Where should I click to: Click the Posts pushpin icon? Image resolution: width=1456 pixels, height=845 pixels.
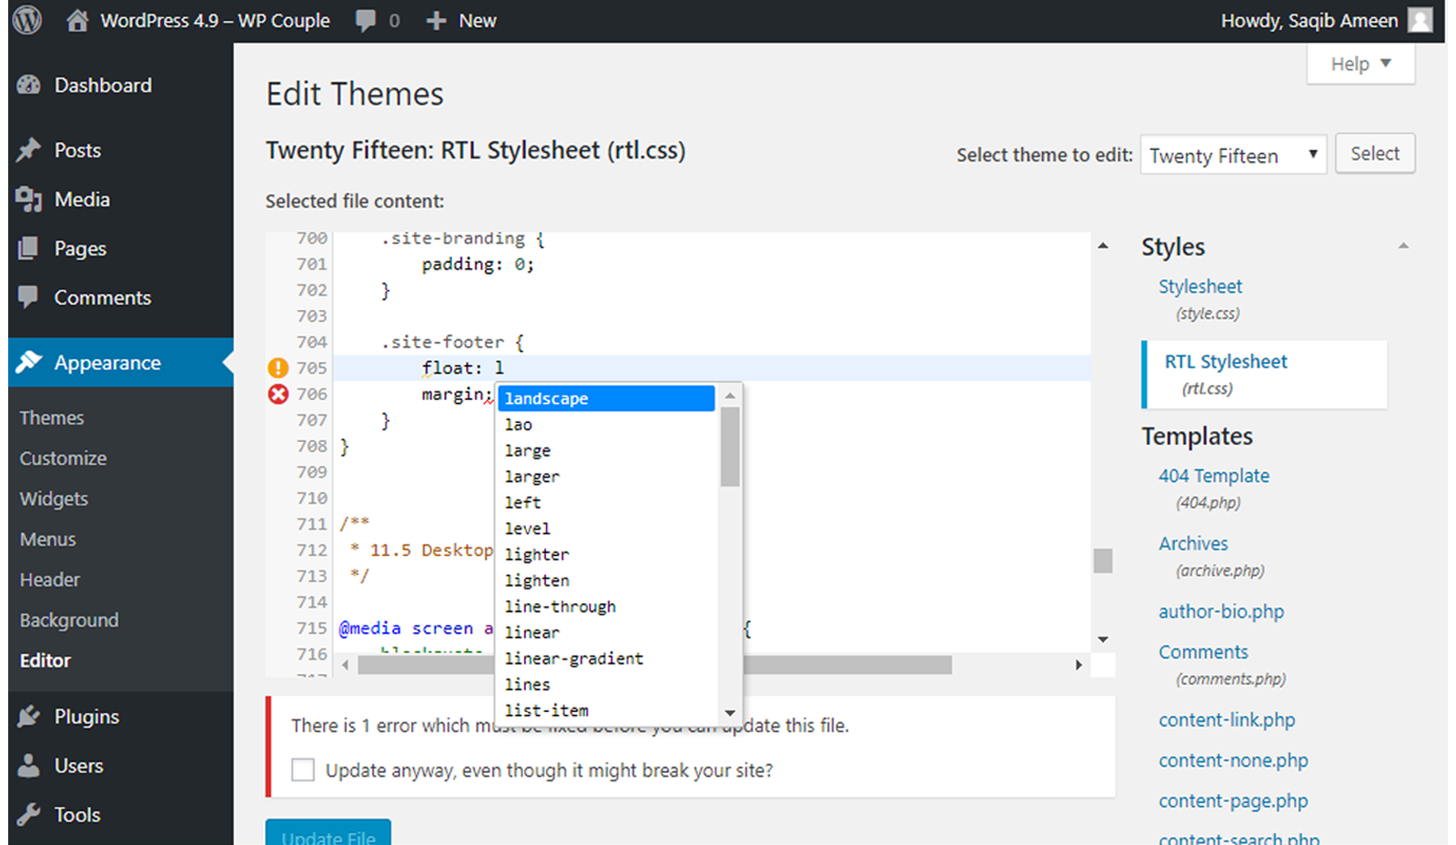coord(29,149)
